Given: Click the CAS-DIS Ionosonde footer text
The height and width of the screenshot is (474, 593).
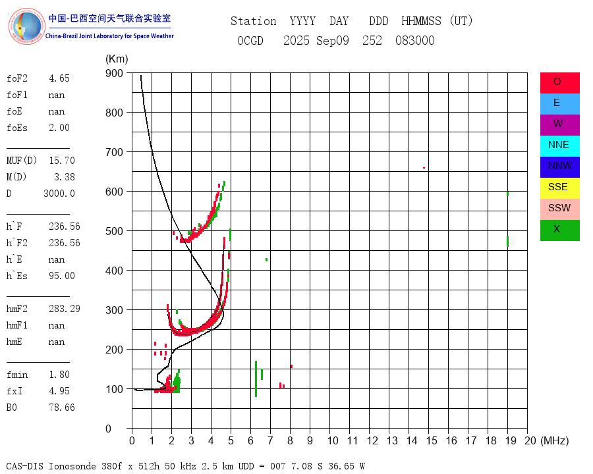Looking at the screenshot, I should [x=185, y=466].
